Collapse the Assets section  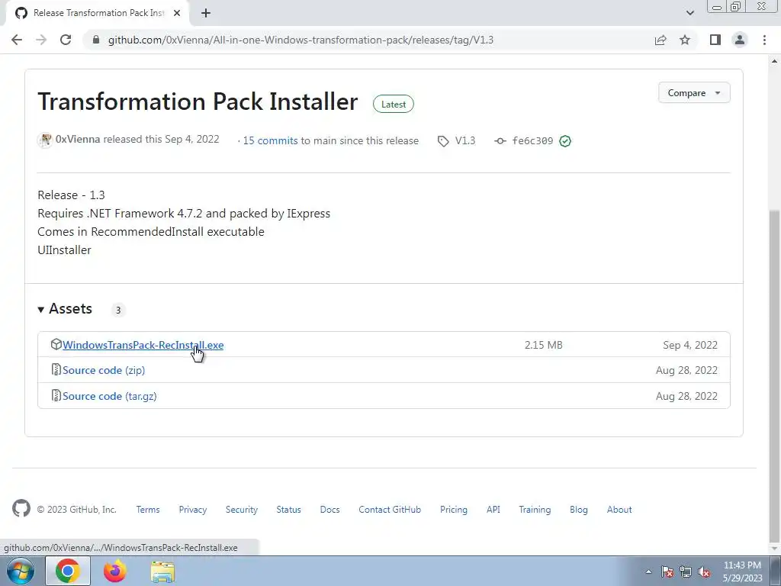click(65, 309)
